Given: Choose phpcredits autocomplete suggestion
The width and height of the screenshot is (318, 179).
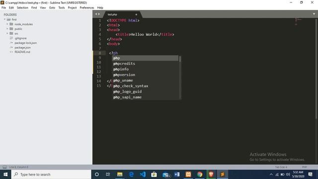Looking at the screenshot, I should point(145,64).
